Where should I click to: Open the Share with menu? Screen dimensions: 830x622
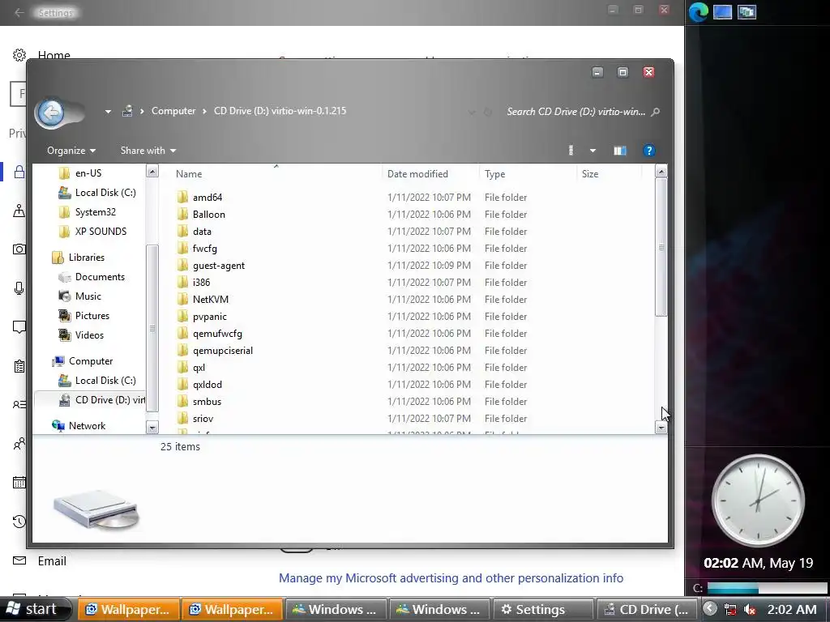tap(148, 151)
